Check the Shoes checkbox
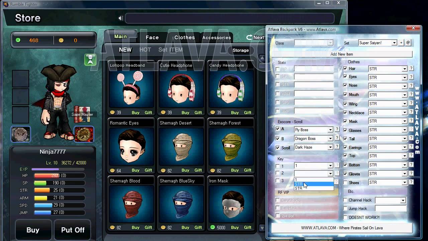 click(345, 182)
